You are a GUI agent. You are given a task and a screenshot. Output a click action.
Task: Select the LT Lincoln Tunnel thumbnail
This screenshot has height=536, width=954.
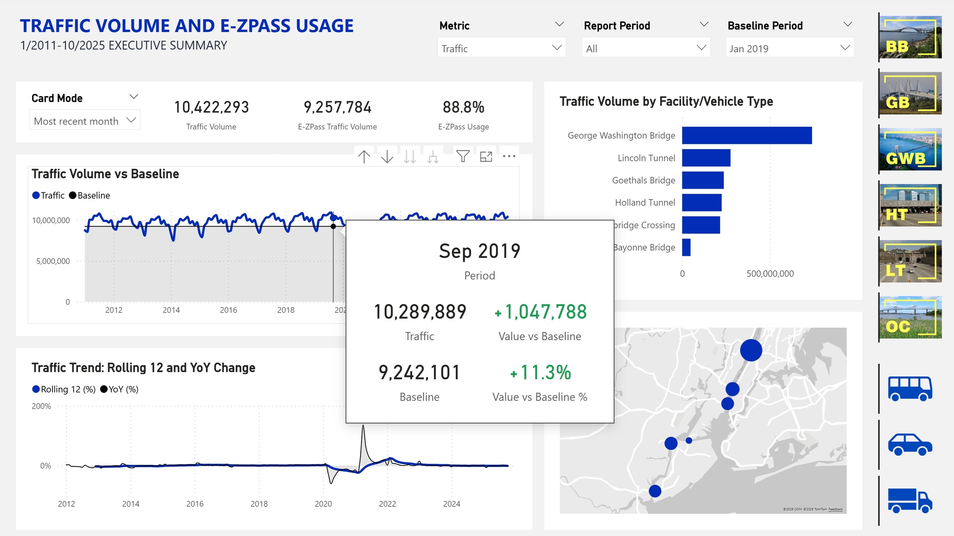tap(910, 262)
